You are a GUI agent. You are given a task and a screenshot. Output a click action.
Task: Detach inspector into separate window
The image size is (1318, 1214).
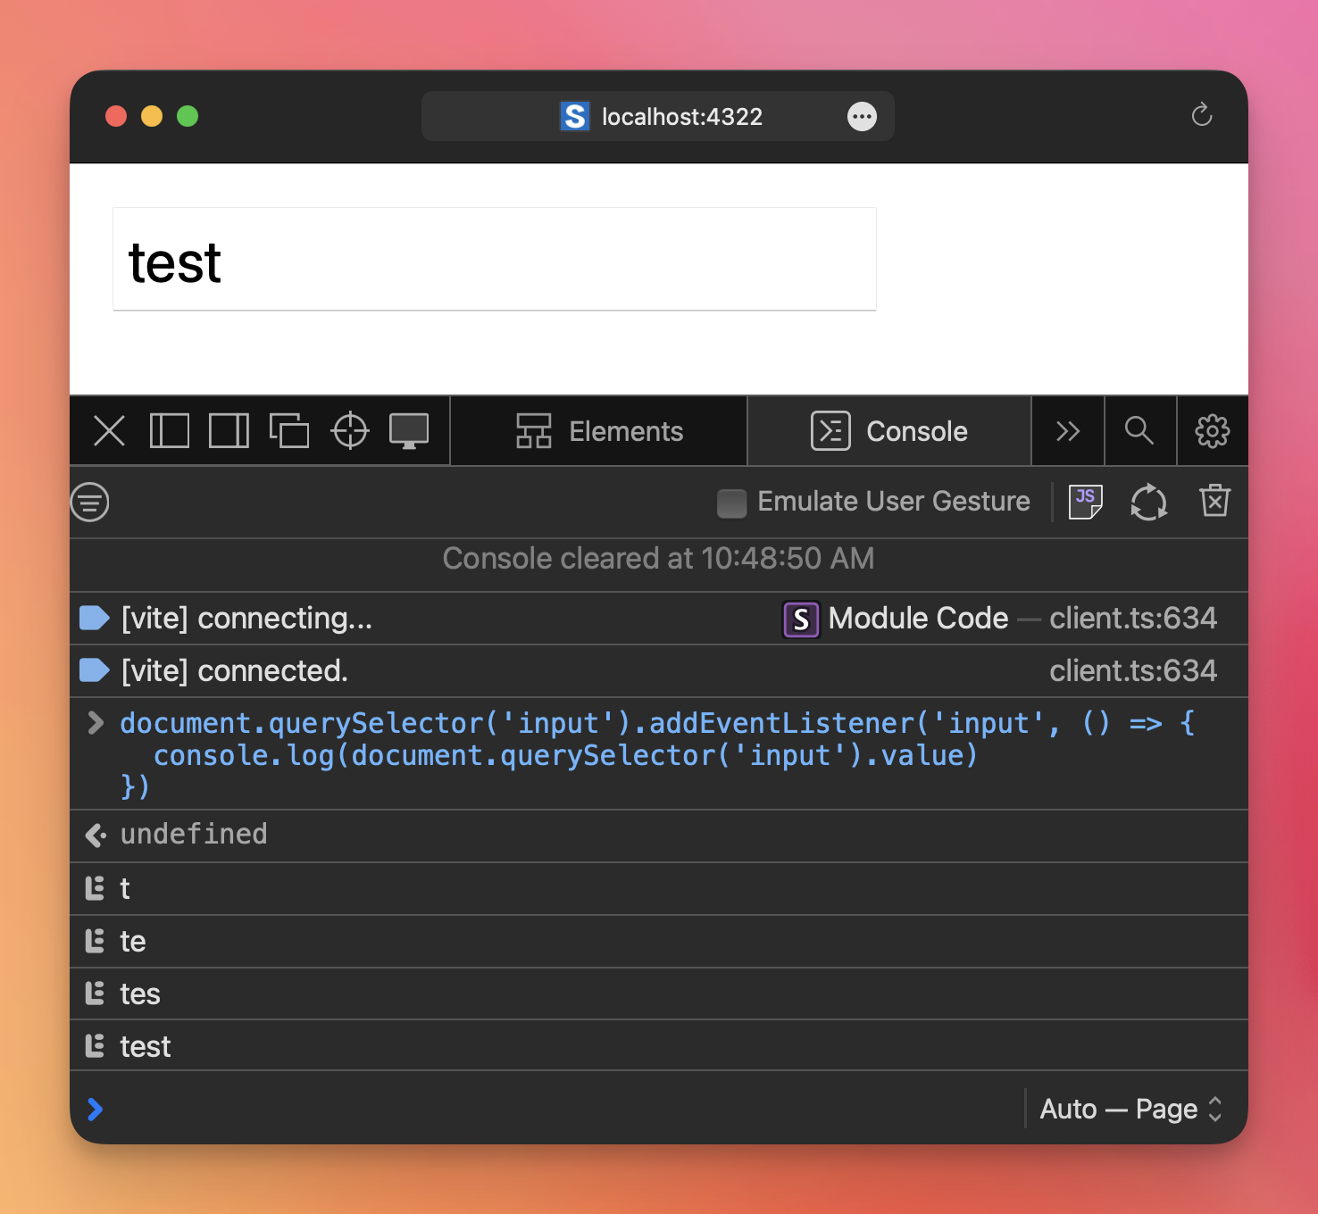pyautogui.click(x=289, y=431)
